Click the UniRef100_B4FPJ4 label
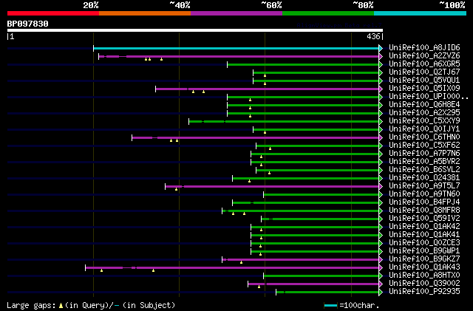The image size is (473, 311). pyautogui.click(x=424, y=202)
